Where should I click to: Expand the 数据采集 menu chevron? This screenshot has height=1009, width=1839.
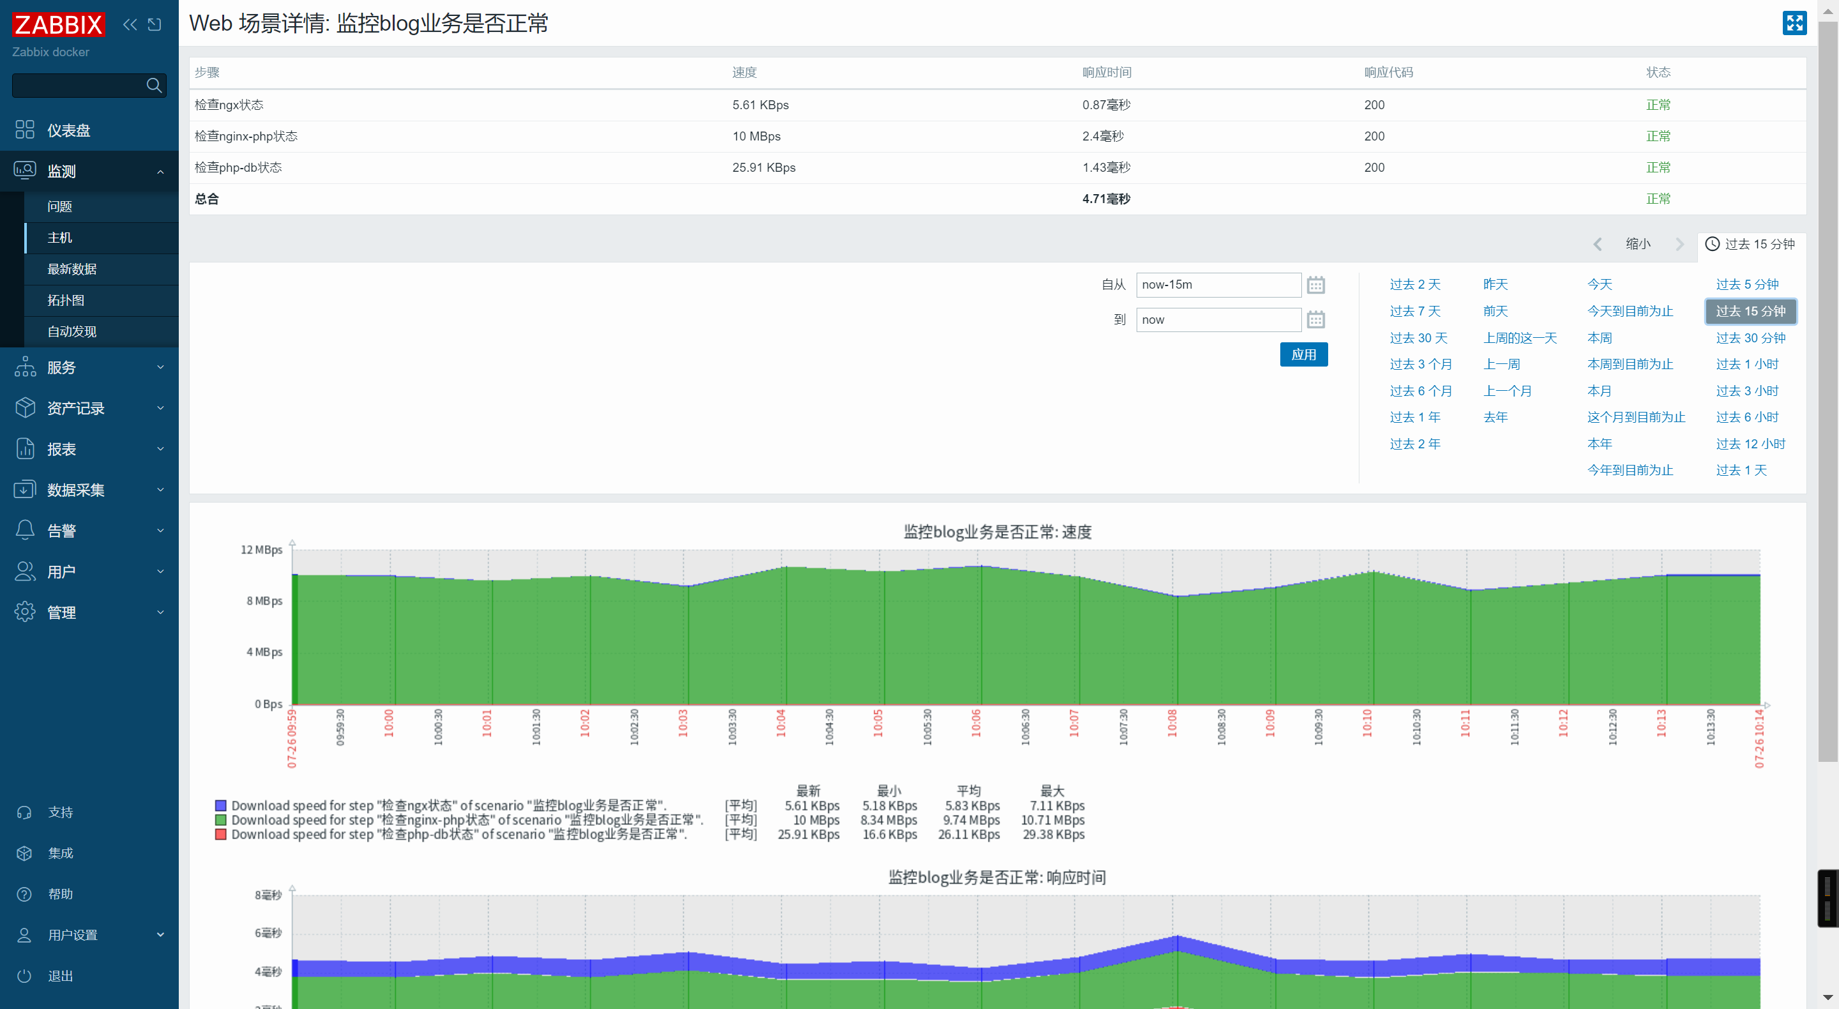pyautogui.click(x=161, y=489)
